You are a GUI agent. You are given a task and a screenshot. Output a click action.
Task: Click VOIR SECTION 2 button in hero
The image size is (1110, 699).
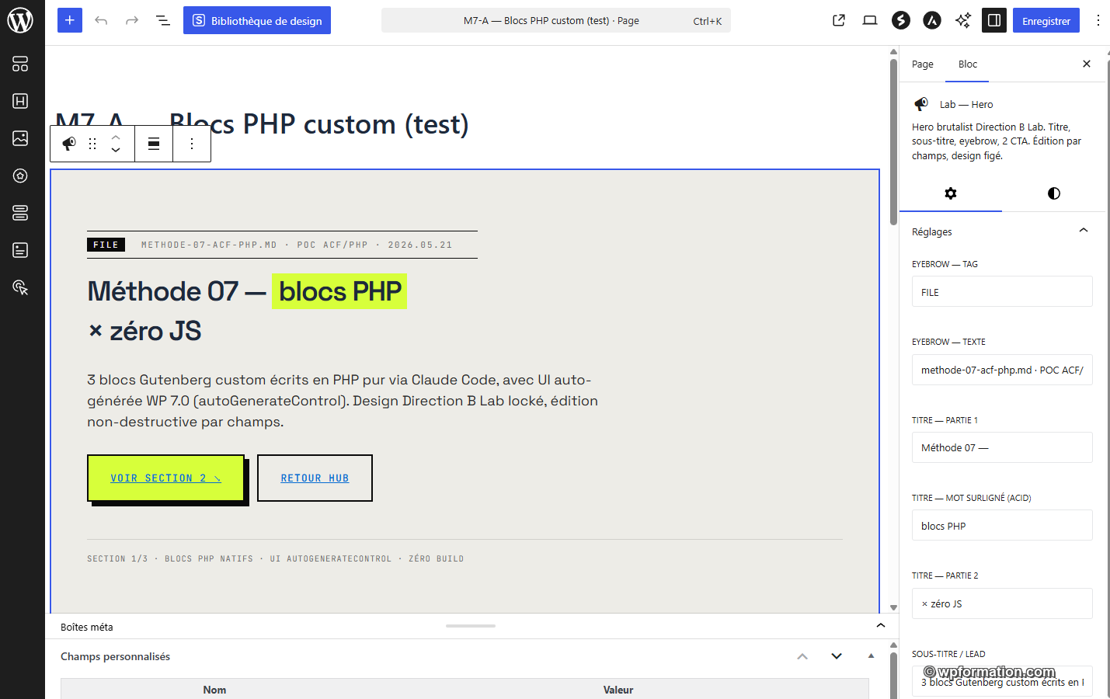coord(165,478)
